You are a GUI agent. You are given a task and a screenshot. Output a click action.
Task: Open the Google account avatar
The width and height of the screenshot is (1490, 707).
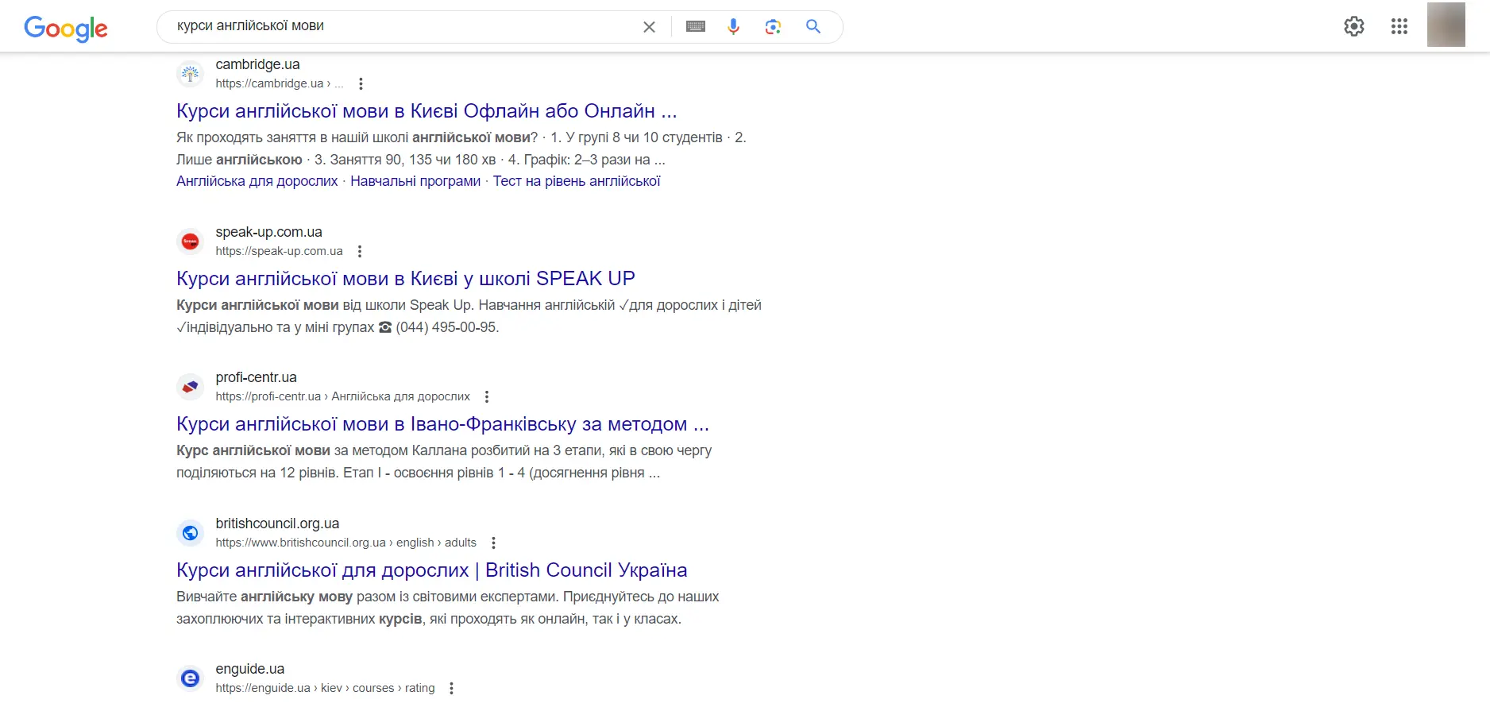point(1446,25)
